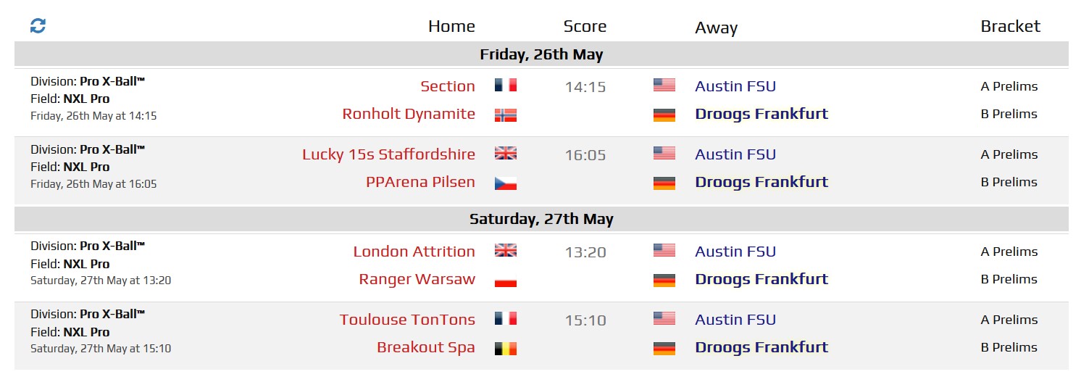Open the Lucky 15s Staffordshire link

388,154
